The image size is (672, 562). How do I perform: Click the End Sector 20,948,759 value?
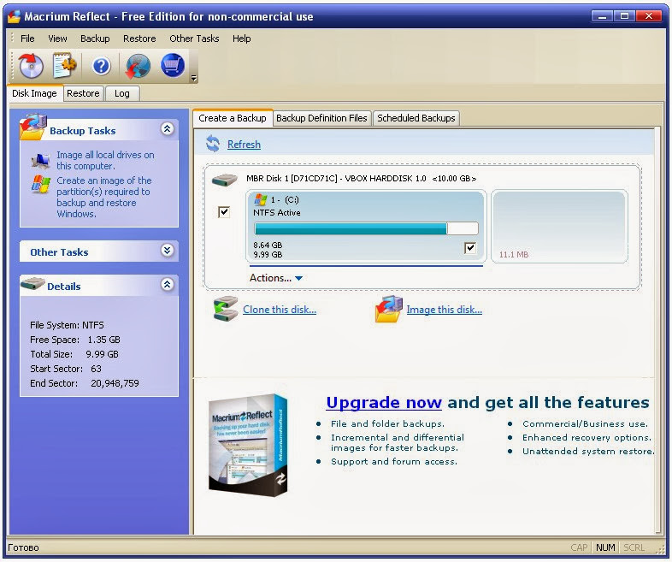tap(115, 383)
